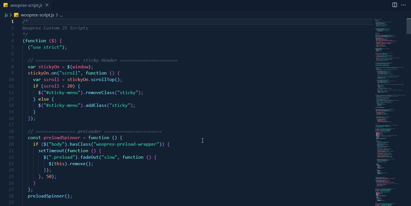Screen dimensions: 411x206
Task: Click the setTimeout call on line 21
Action: pyautogui.click(x=51, y=151)
